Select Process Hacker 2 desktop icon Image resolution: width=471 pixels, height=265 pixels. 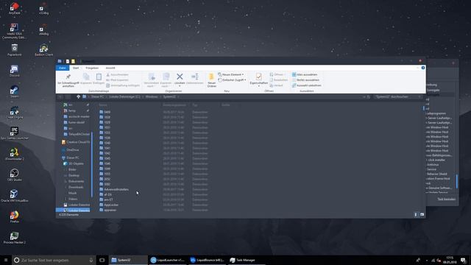pos(14,238)
